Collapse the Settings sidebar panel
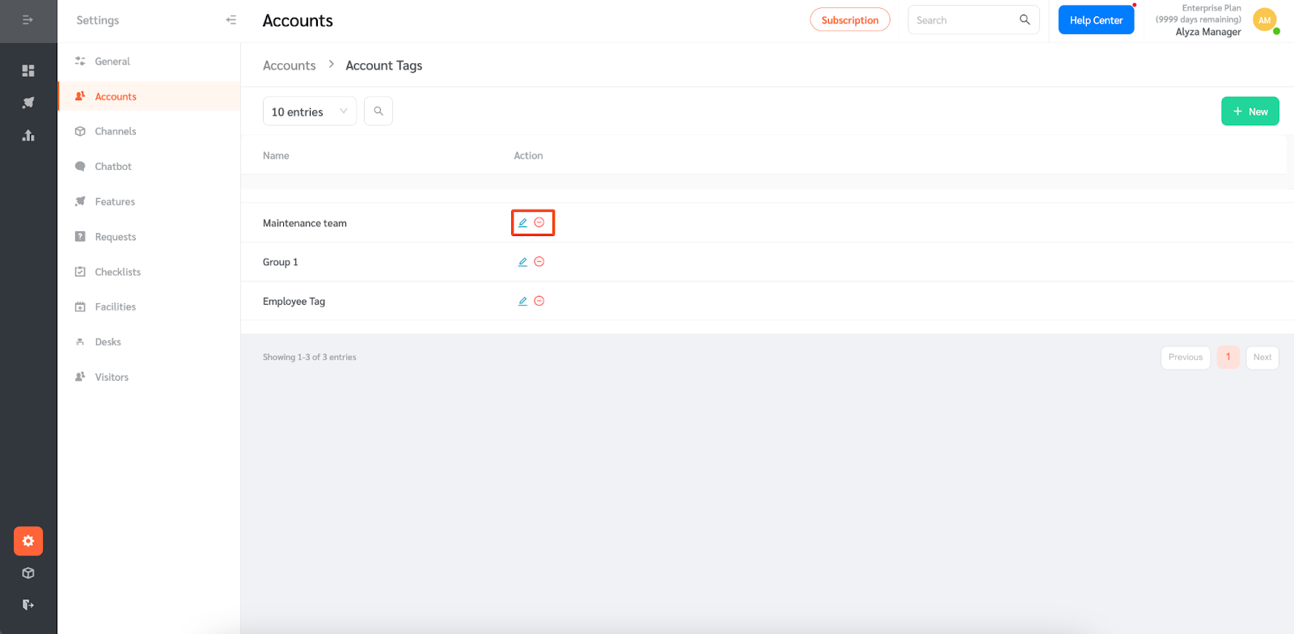Viewport: 1294px width, 634px height. click(231, 20)
